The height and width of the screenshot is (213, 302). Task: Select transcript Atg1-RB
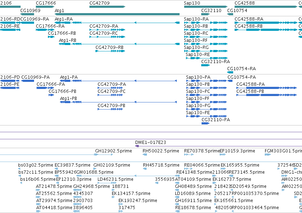[119, 44]
